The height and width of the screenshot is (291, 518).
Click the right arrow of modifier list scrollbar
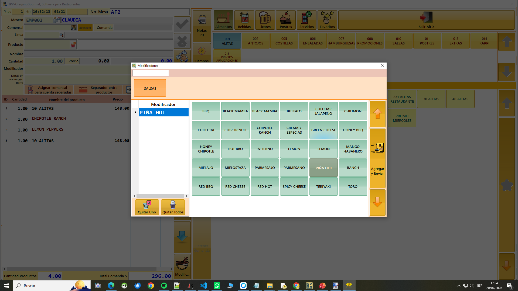(x=186, y=196)
